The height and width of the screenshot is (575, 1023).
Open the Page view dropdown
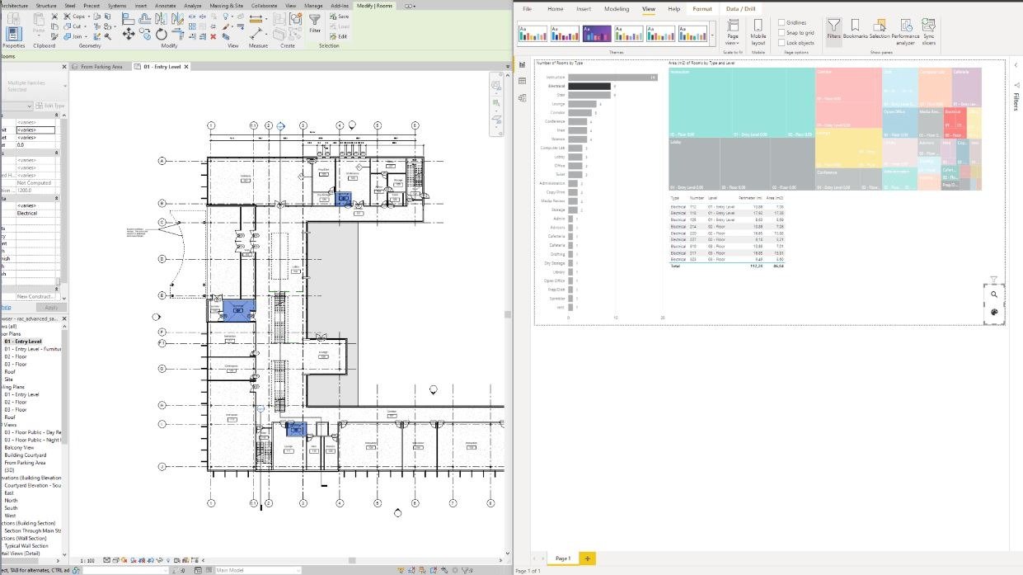(733, 32)
